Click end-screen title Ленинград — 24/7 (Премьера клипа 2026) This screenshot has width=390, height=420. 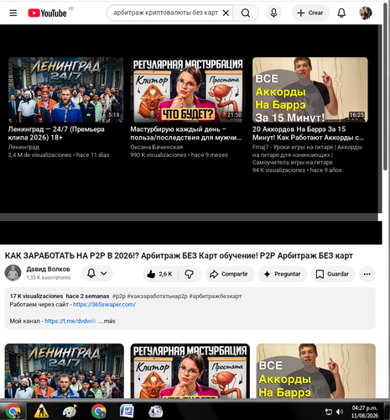[x=56, y=134]
